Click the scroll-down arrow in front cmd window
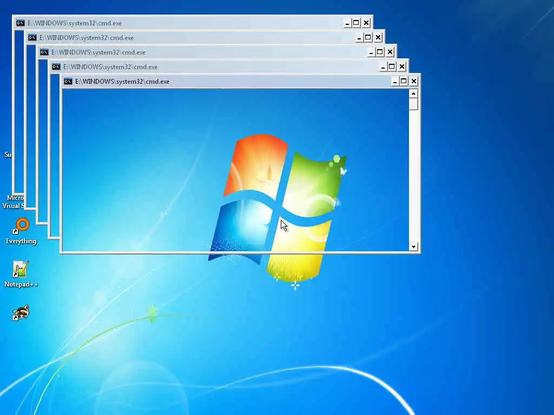This screenshot has height=415, width=554. [414, 246]
